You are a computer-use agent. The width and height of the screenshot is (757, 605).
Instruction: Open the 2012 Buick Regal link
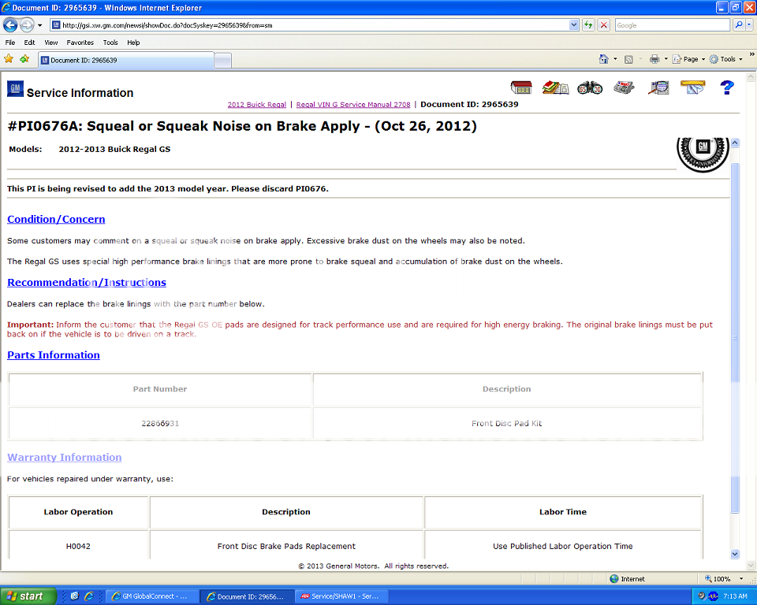(x=256, y=104)
